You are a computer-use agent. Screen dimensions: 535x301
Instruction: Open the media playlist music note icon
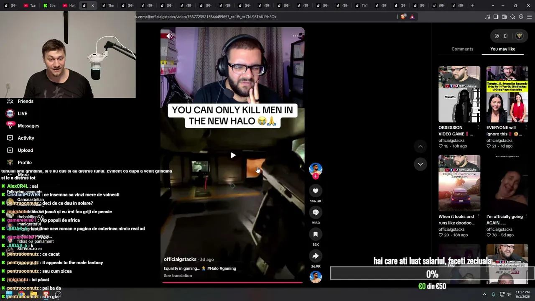click(x=488, y=17)
